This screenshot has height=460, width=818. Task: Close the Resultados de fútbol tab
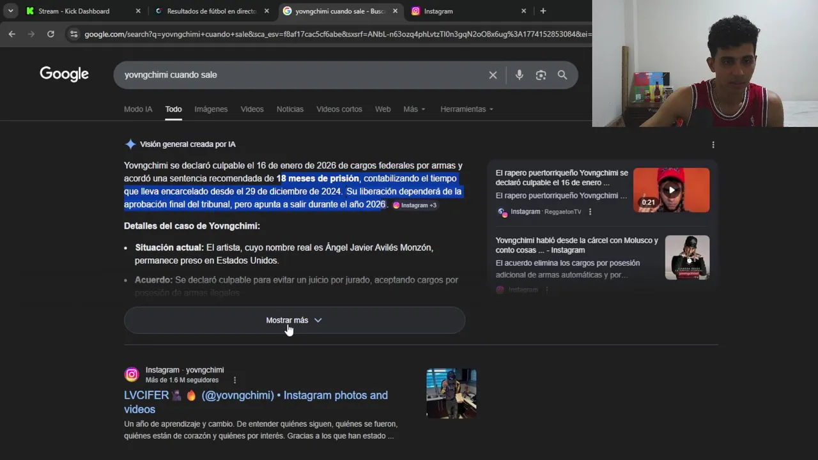(x=266, y=11)
